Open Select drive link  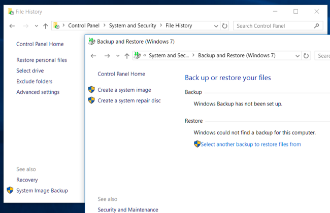pos(30,70)
